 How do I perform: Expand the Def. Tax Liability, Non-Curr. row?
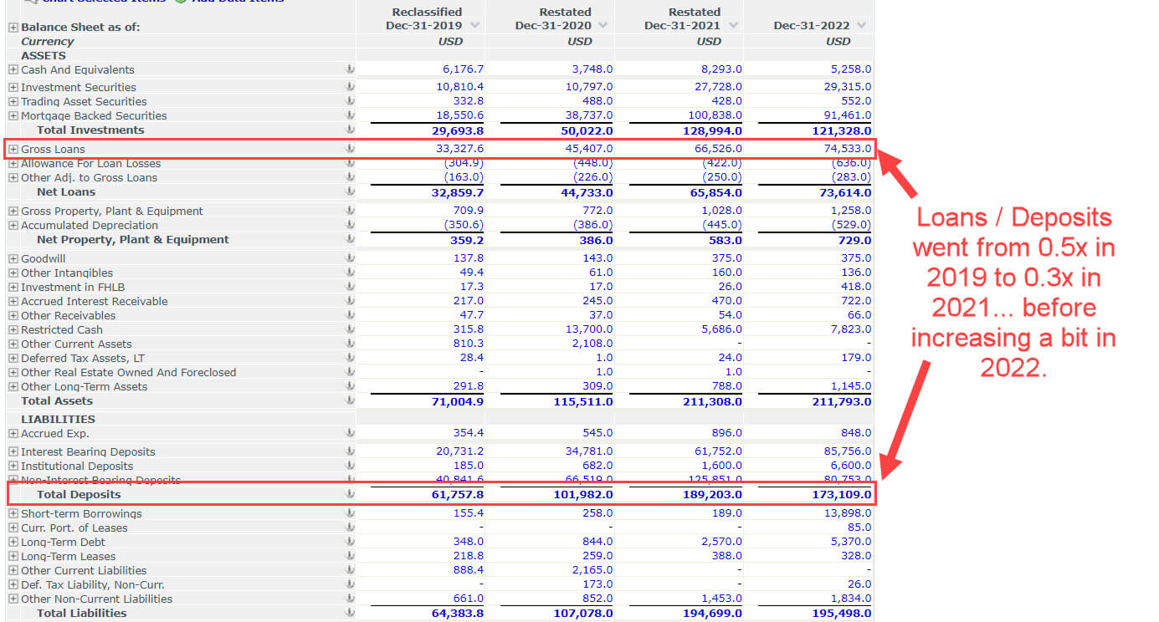pos(13,584)
